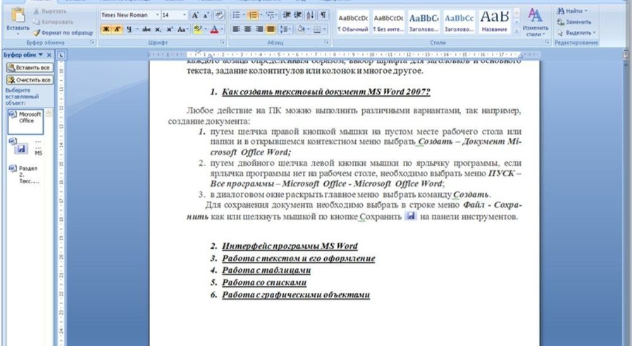The width and height of the screenshot is (632, 346).
Task: Click the heading Работа со списками
Action: click(264, 282)
